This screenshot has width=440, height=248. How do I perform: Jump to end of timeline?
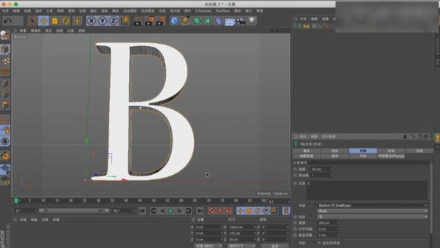(x=200, y=211)
